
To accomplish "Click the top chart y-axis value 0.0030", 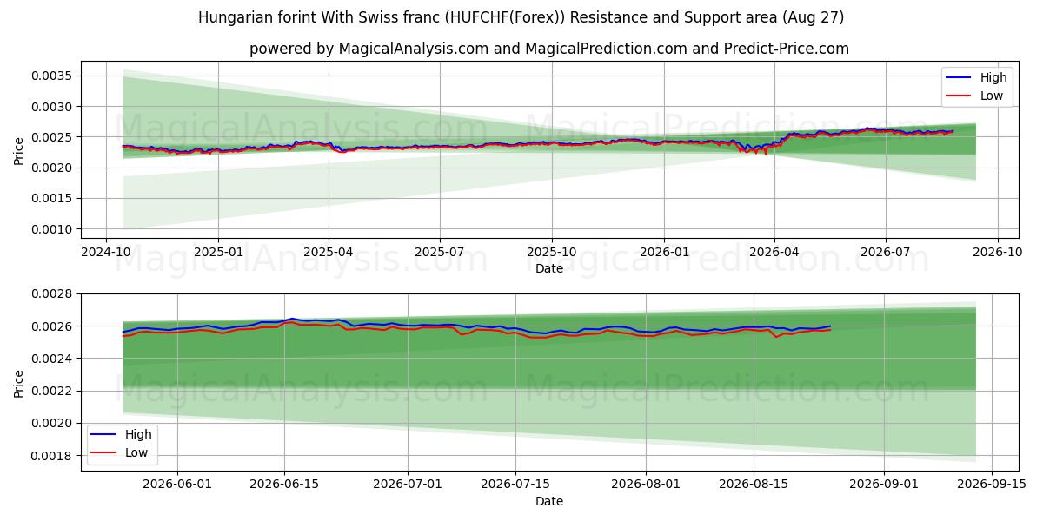I will click(x=52, y=107).
